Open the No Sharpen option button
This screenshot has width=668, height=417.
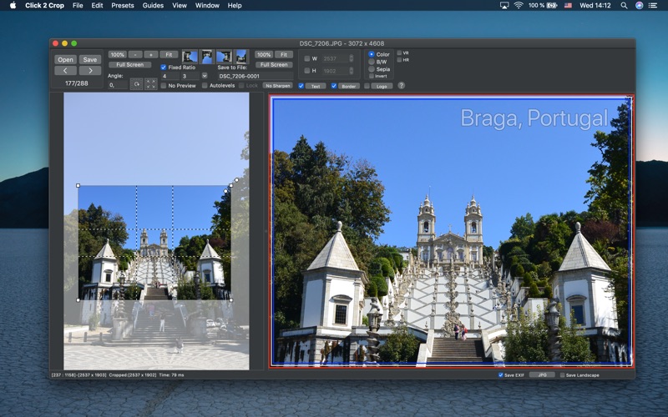tap(277, 86)
